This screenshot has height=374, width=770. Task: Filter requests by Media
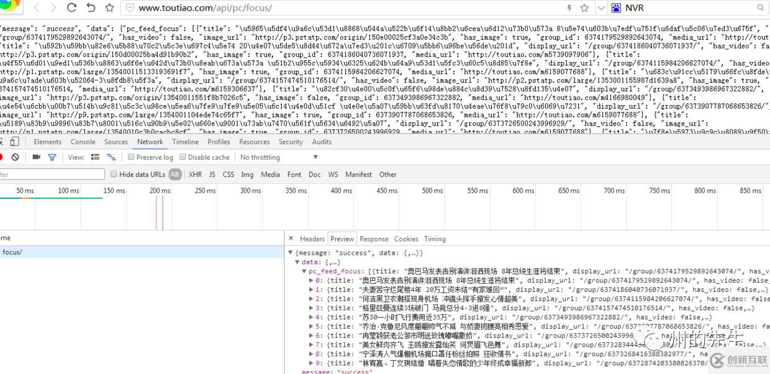(x=270, y=175)
